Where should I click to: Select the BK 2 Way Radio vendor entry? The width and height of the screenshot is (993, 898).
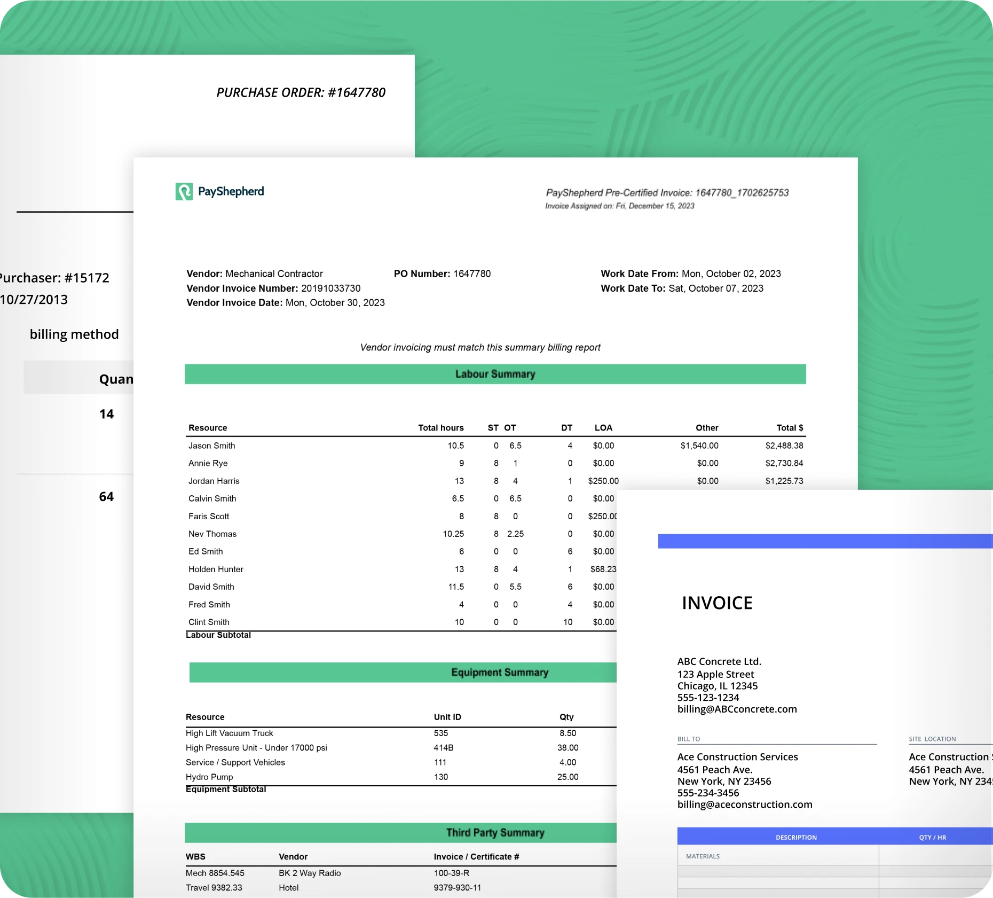click(310, 873)
